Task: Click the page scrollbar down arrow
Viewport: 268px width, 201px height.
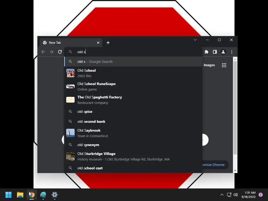Action: tap(235, 171)
